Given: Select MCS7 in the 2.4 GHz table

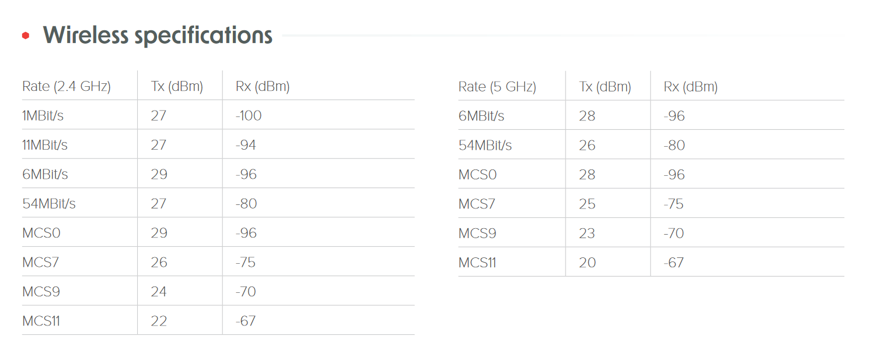Looking at the screenshot, I should (x=41, y=263).
